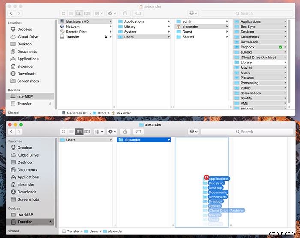Select eBooks folder in top window
This screenshot has height=238, width=300.
[260, 52]
